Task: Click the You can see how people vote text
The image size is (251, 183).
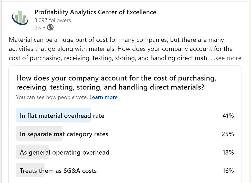Action: [x=52, y=97]
